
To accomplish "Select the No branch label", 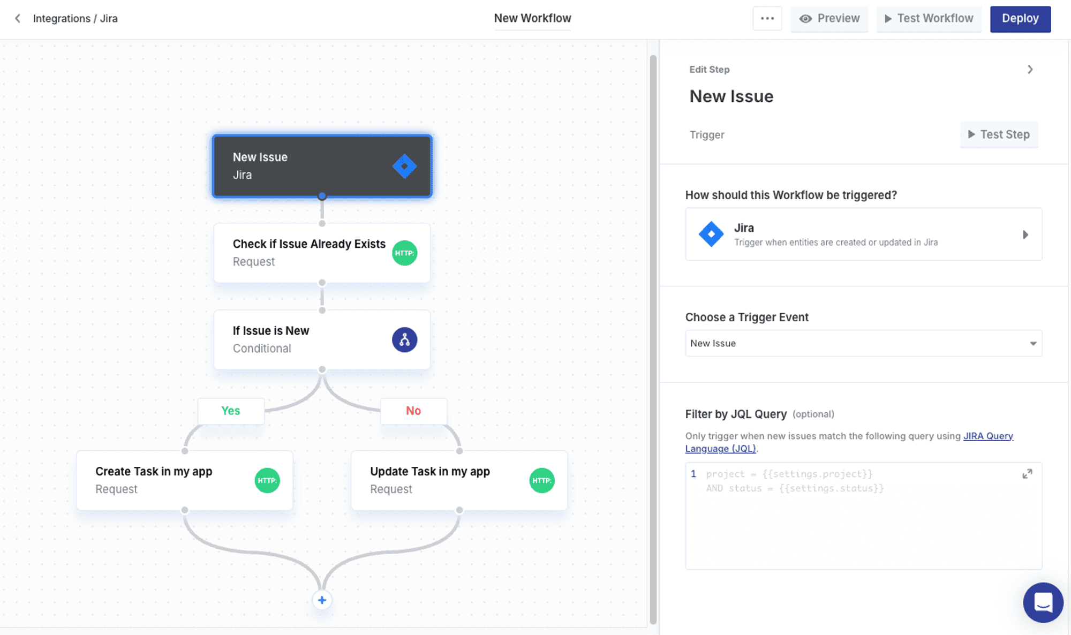I will pyautogui.click(x=413, y=411).
